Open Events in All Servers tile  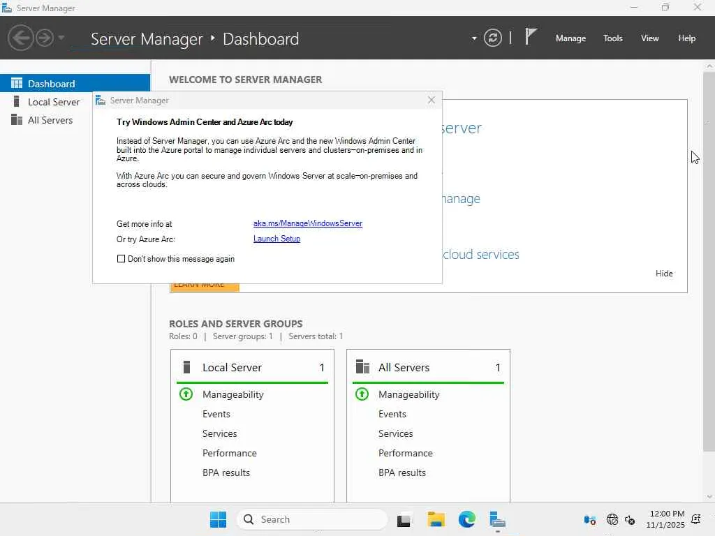click(x=392, y=414)
